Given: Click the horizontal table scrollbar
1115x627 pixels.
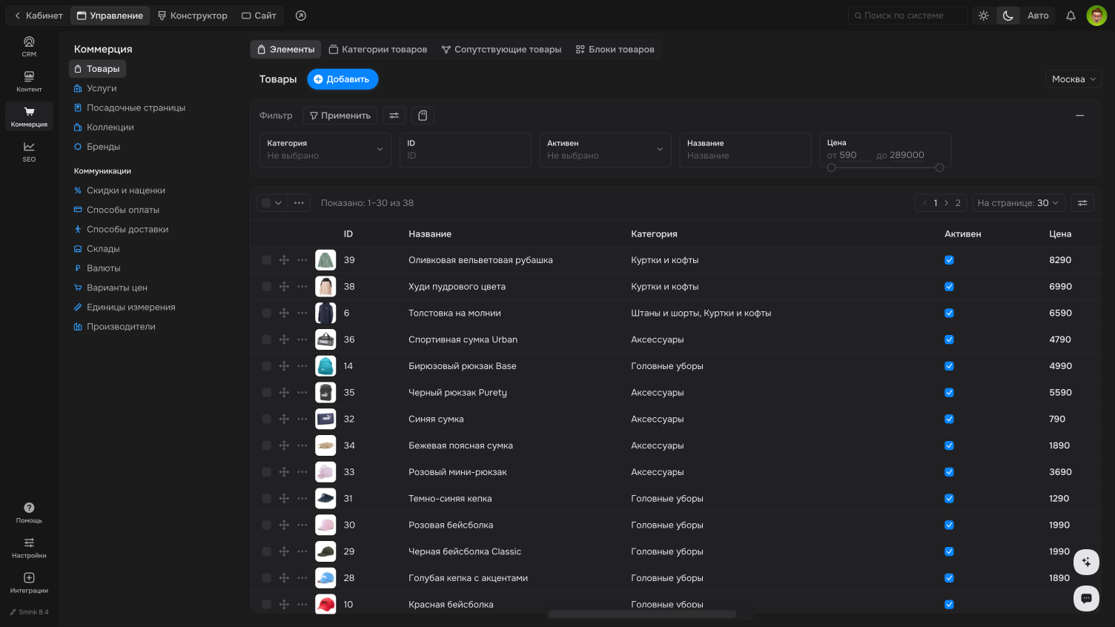Looking at the screenshot, I should pyautogui.click(x=642, y=614).
